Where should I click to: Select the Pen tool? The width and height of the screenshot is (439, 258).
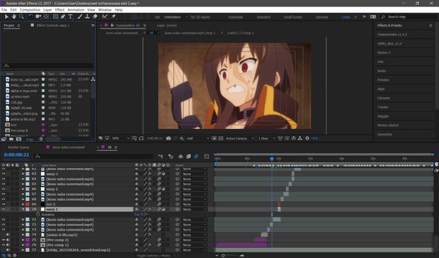coord(63,17)
